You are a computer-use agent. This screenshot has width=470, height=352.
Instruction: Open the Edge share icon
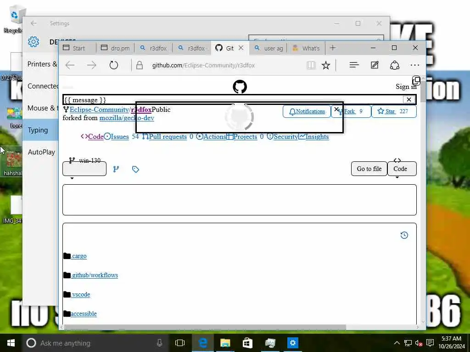tap(394, 65)
